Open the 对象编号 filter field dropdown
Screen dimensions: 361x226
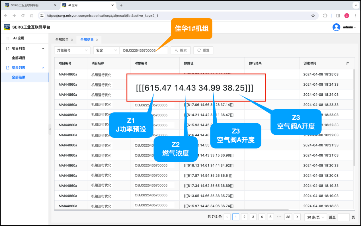point(72,50)
